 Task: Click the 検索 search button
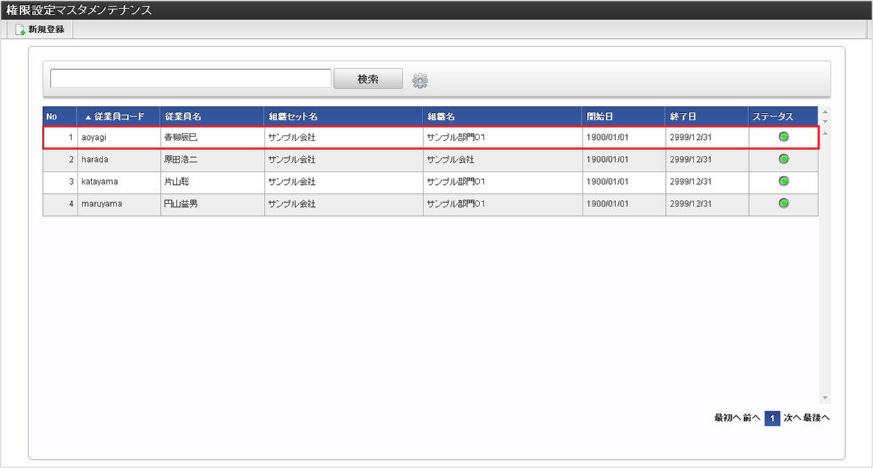368,79
